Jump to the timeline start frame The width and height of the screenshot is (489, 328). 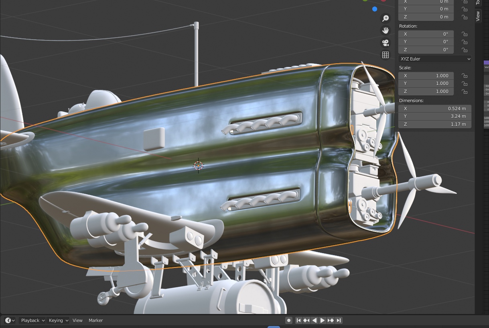click(298, 320)
